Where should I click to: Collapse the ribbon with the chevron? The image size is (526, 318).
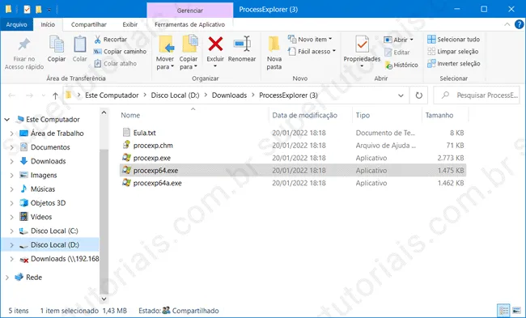tap(507, 24)
